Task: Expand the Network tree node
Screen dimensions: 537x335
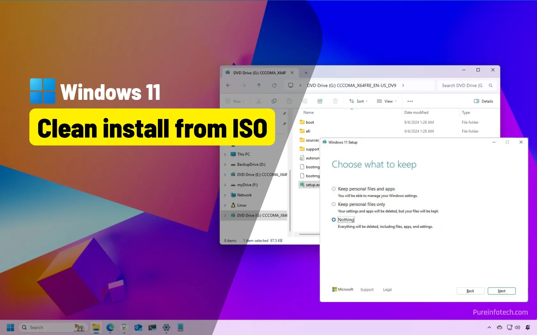Action: coord(225,195)
